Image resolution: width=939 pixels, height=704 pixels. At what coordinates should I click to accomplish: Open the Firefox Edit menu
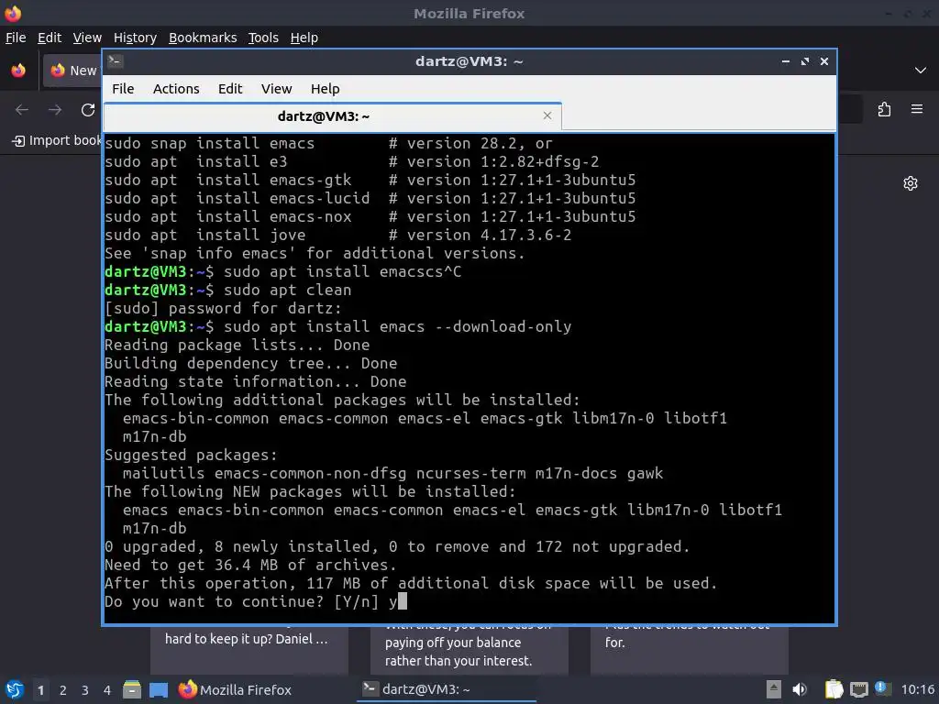pyautogui.click(x=50, y=38)
